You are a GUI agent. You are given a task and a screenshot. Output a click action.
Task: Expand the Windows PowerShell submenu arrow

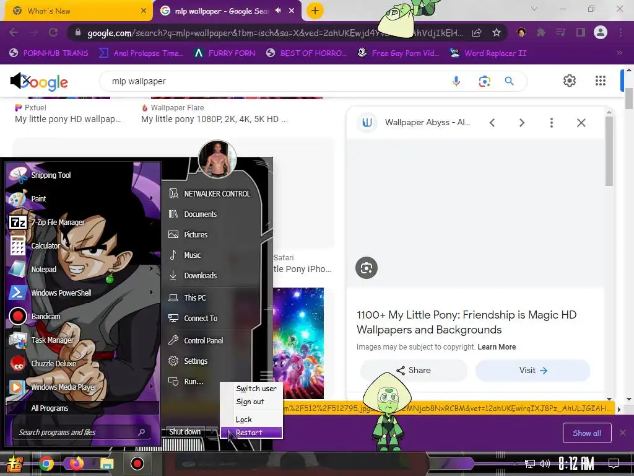[152, 293]
